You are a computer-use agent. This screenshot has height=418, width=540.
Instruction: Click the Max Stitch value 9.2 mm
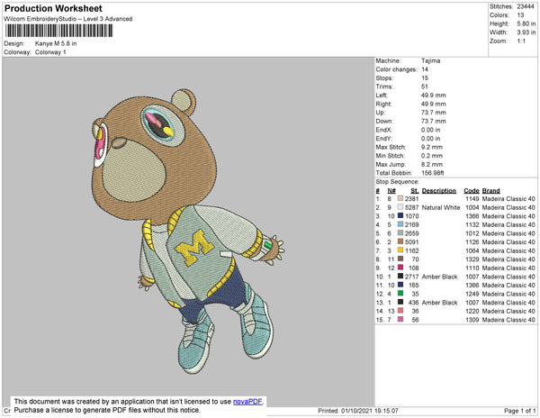coord(431,147)
